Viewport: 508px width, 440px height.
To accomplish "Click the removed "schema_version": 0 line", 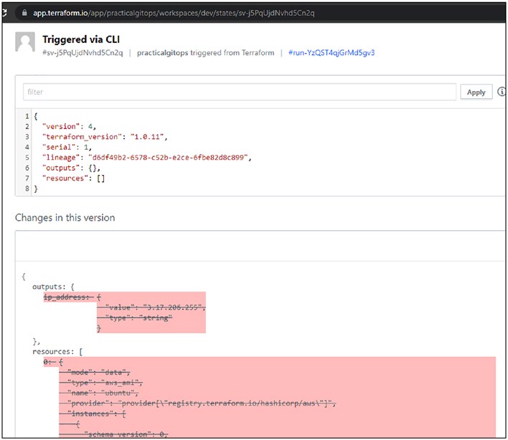I will 113,434.
